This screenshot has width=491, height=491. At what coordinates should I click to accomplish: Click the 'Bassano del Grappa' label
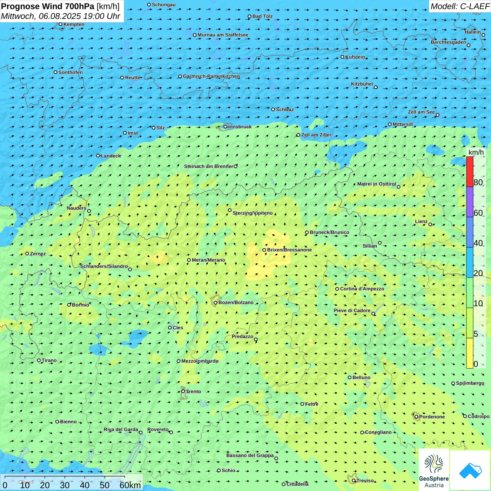coord(250,455)
